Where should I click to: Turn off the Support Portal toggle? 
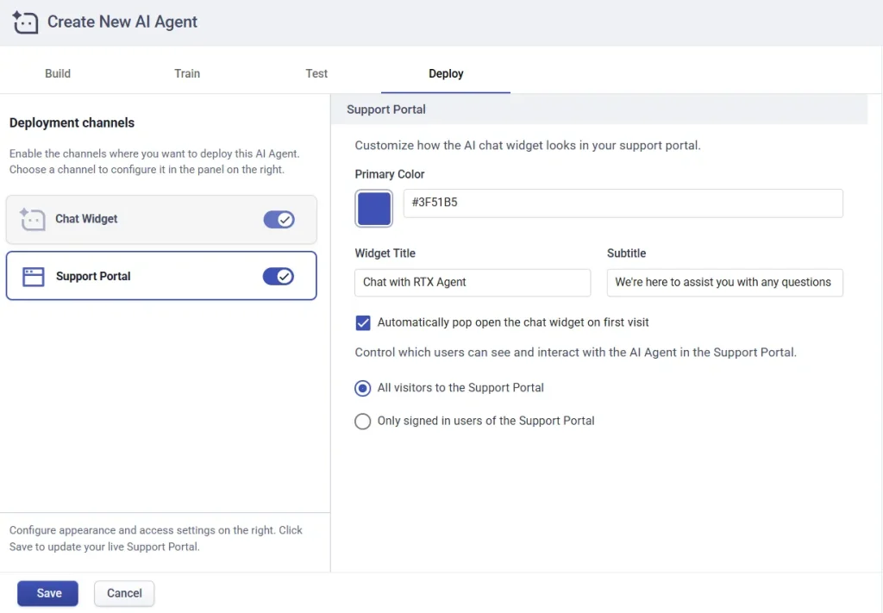[279, 276]
